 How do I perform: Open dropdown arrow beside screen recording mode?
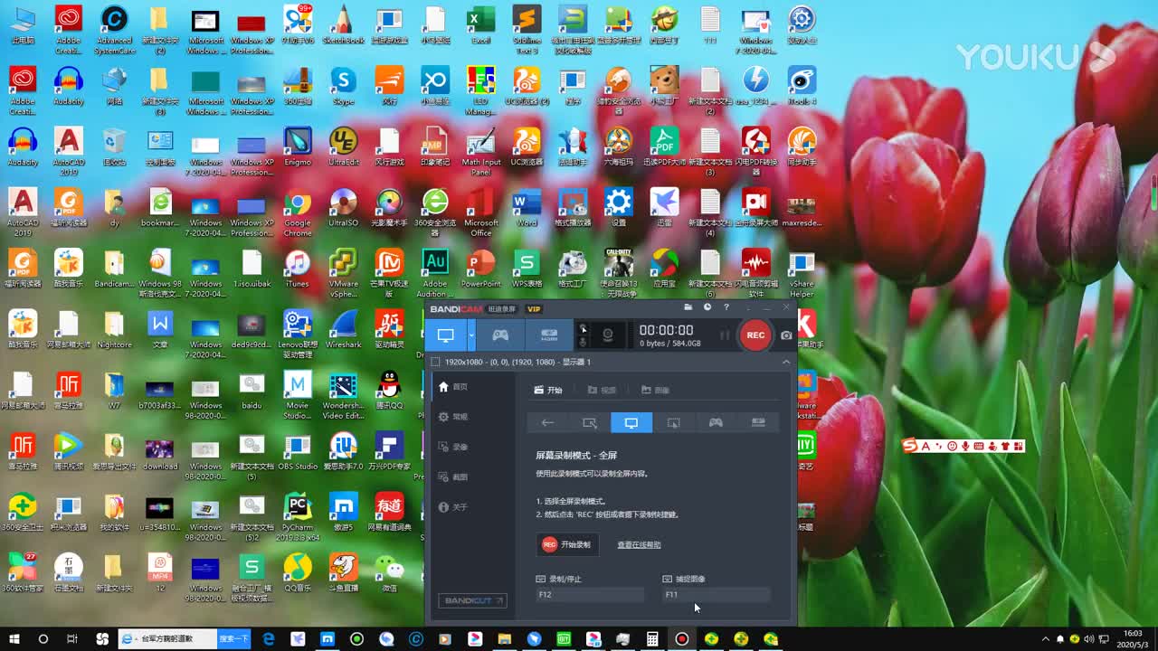point(471,335)
